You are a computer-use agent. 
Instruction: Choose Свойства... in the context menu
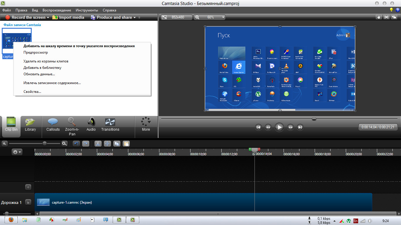pyautogui.click(x=32, y=92)
